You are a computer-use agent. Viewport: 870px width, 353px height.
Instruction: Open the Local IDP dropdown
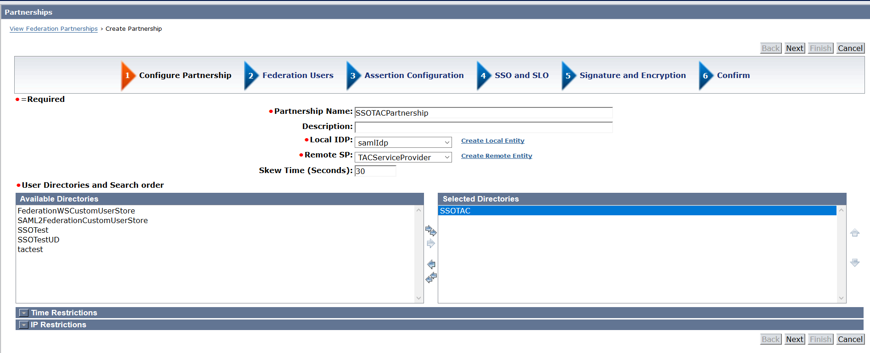click(403, 143)
